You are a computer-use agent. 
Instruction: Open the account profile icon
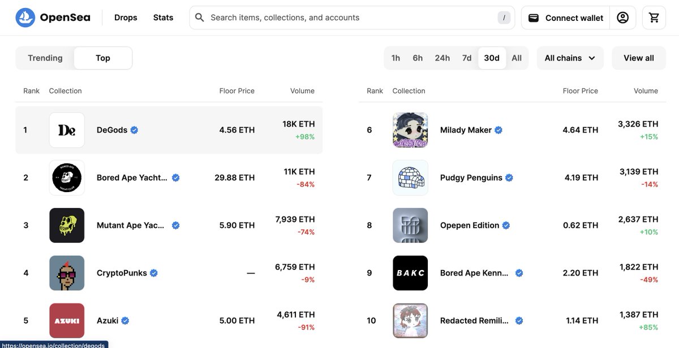[622, 18]
